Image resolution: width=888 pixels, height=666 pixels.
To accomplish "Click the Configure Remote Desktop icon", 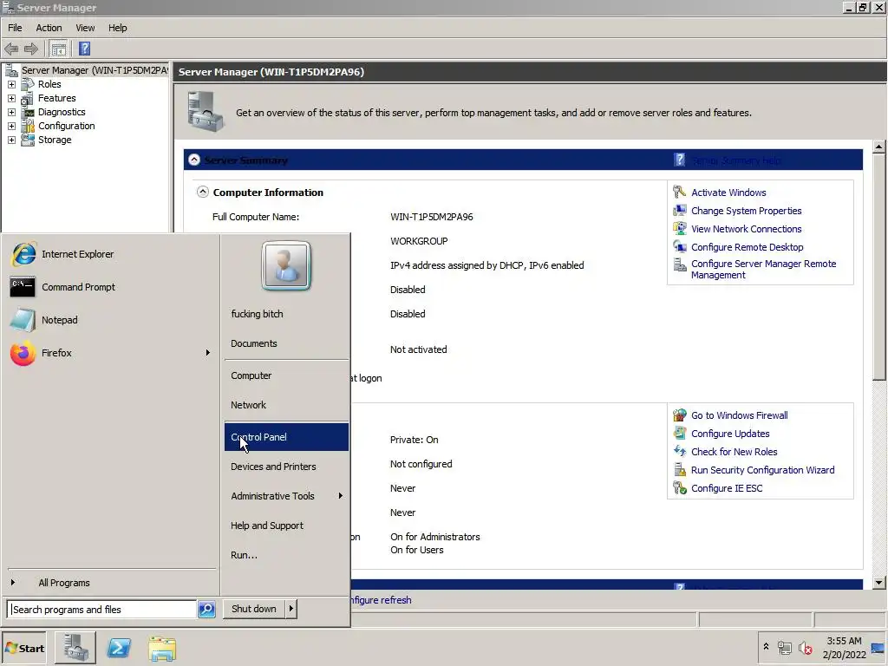I will pos(679,246).
